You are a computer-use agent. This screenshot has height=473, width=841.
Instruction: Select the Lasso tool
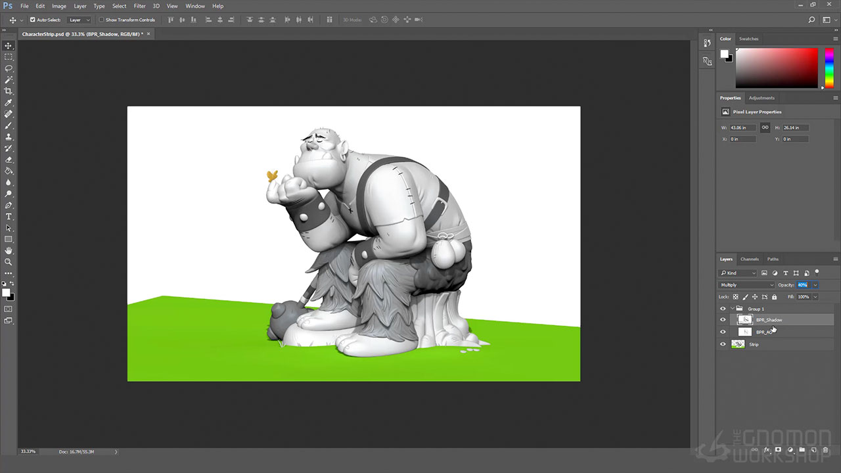point(9,68)
